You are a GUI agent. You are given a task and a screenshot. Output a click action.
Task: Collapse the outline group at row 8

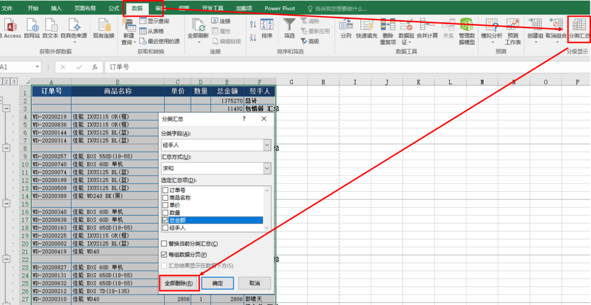click(7, 148)
